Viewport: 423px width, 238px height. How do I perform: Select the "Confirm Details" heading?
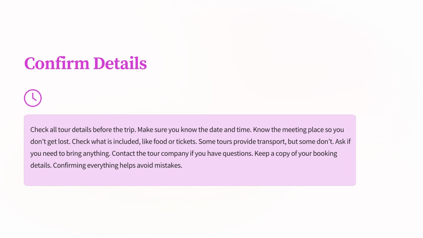pyautogui.click(x=86, y=63)
